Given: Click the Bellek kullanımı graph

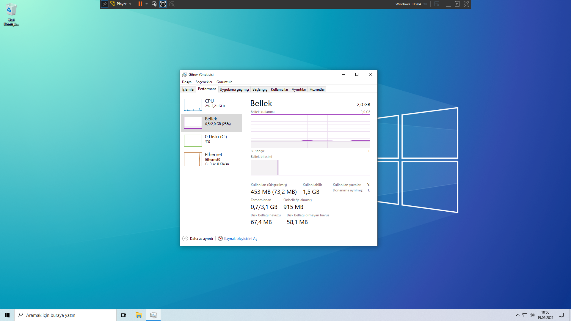Looking at the screenshot, I should pyautogui.click(x=310, y=131).
